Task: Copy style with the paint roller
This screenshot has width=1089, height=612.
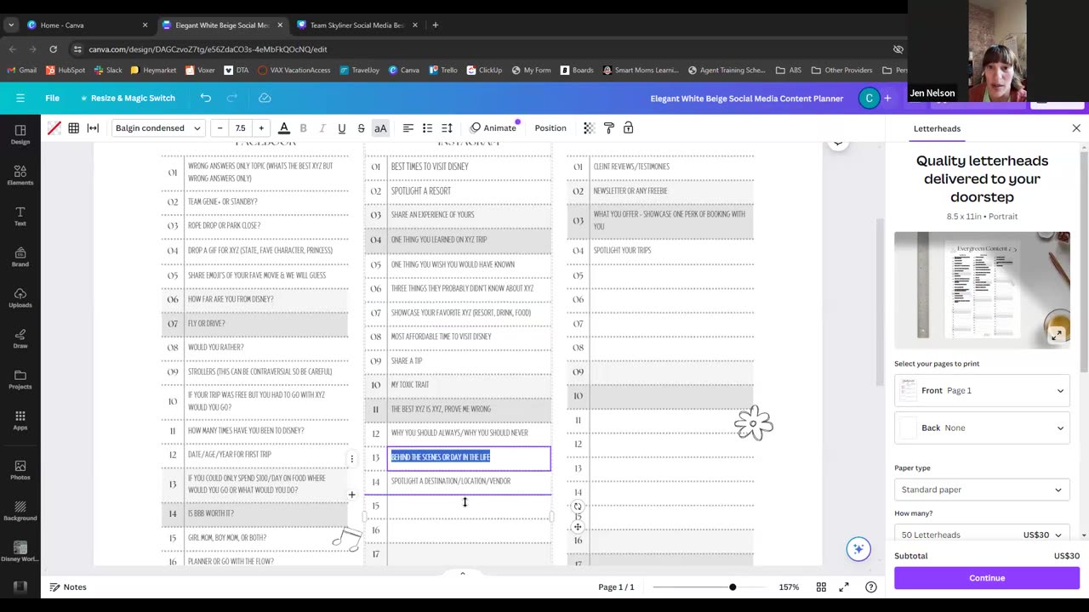Action: pos(608,127)
